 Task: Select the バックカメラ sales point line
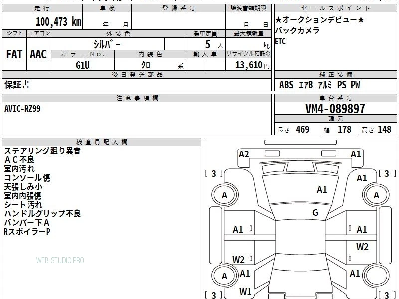(x=297, y=30)
